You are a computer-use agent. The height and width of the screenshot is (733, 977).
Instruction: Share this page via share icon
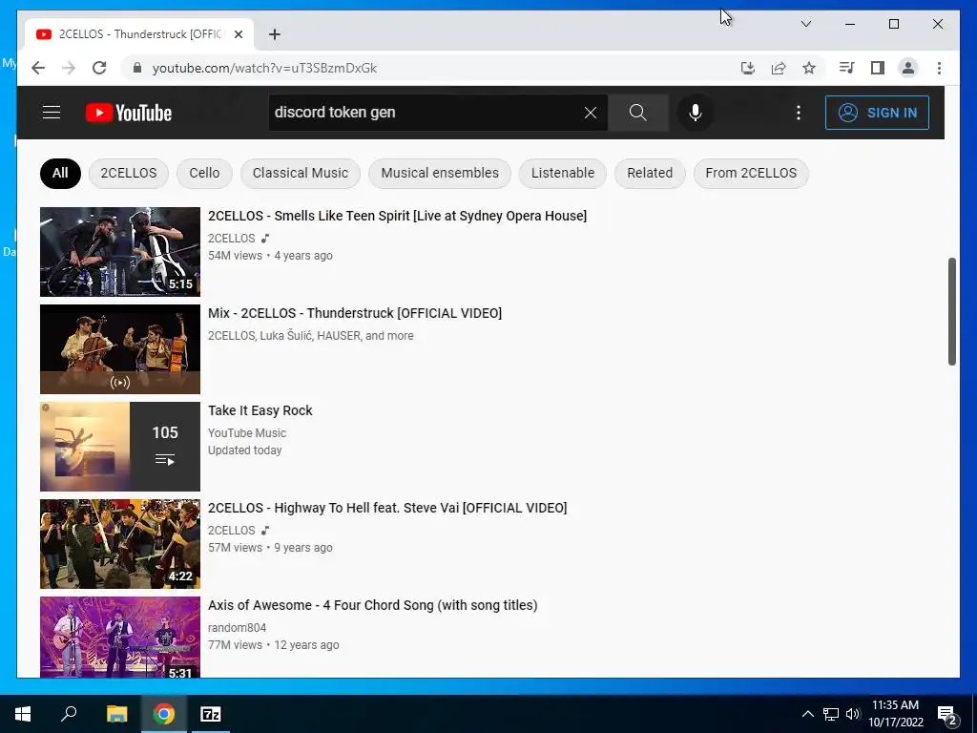click(x=779, y=68)
